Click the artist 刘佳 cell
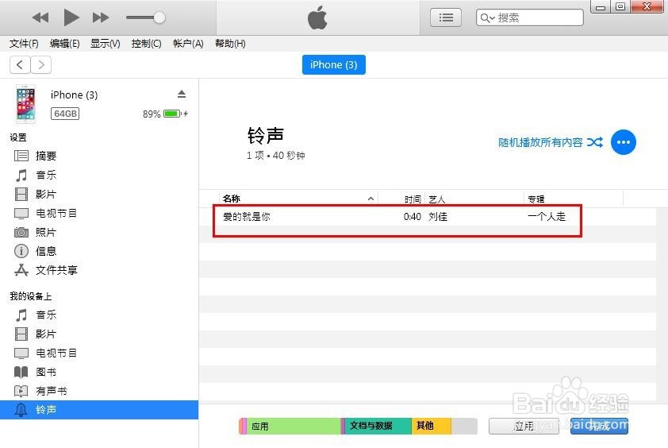The image size is (668, 448). (x=438, y=217)
